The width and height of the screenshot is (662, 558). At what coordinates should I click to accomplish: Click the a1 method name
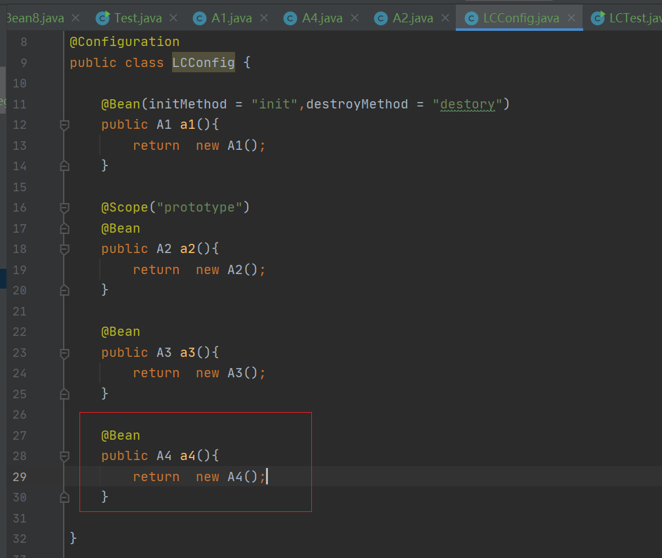click(x=188, y=125)
